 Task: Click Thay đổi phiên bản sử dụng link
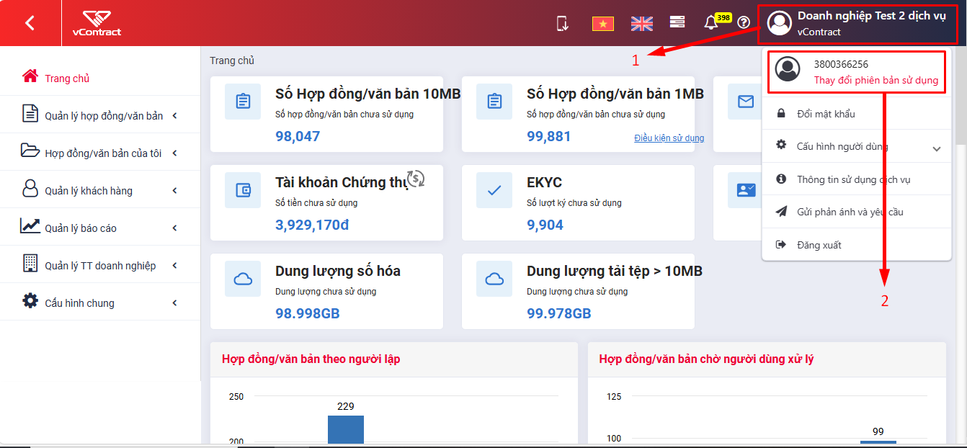(x=876, y=81)
